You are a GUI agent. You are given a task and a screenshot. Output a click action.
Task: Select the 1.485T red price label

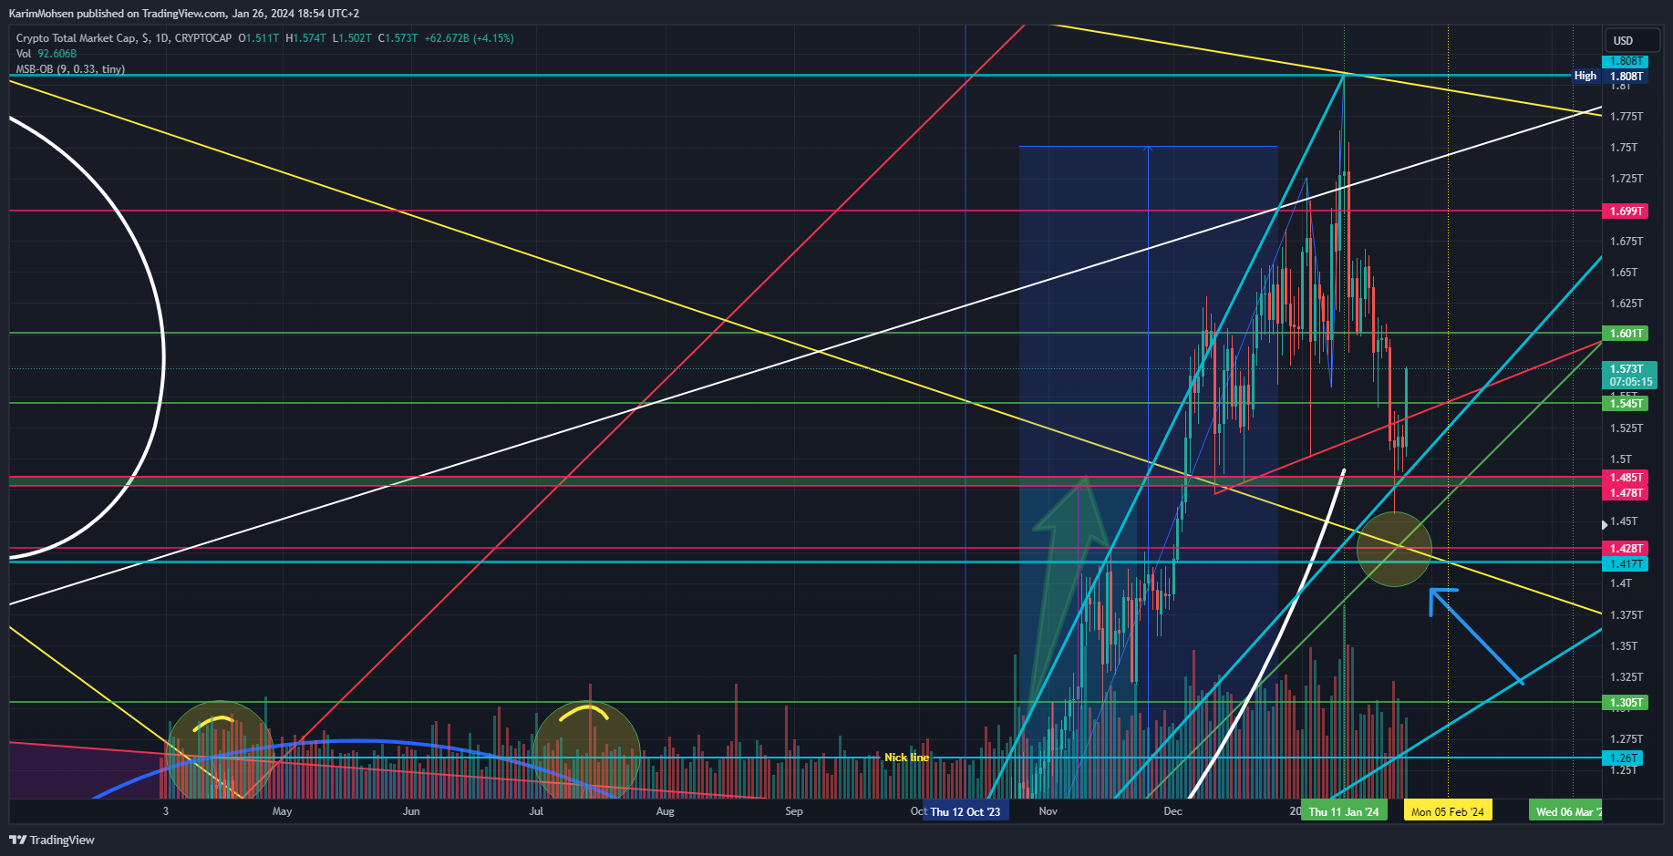tap(1626, 477)
